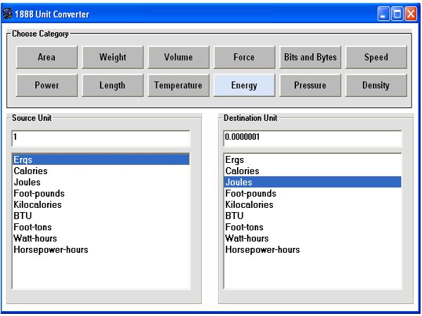Viewport: 422px width, 316px height.
Task: Choose BTU in the Destination Unit list
Action: pos(312,216)
